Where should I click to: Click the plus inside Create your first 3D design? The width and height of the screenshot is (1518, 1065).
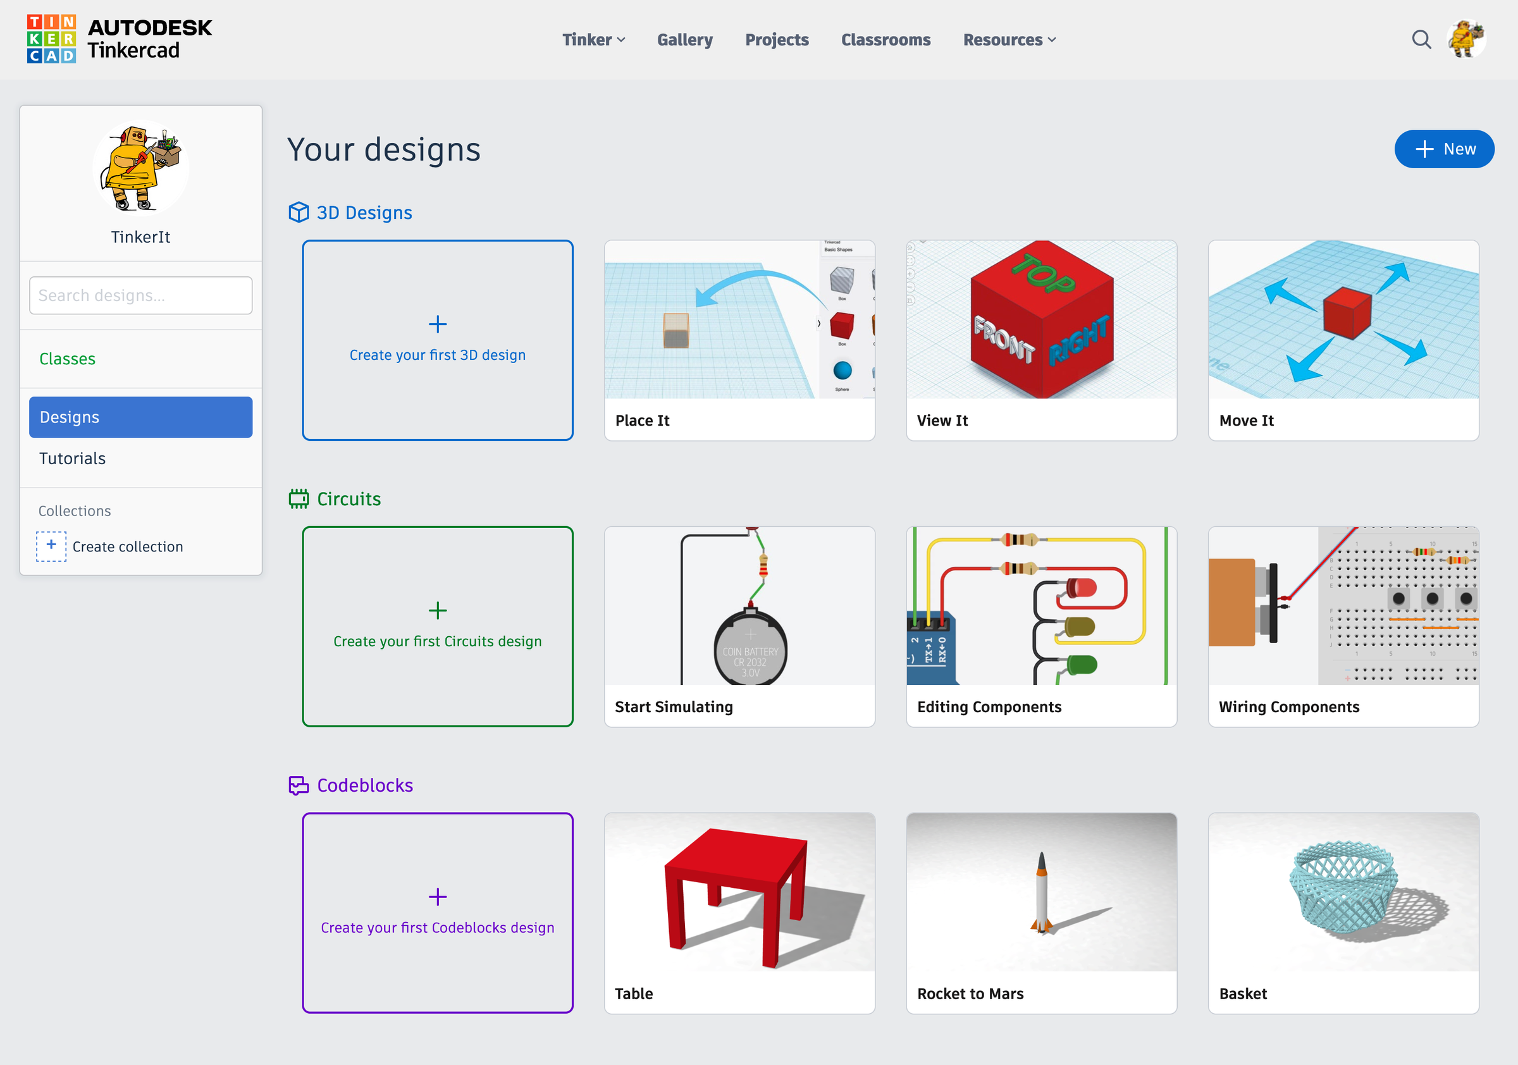(437, 324)
